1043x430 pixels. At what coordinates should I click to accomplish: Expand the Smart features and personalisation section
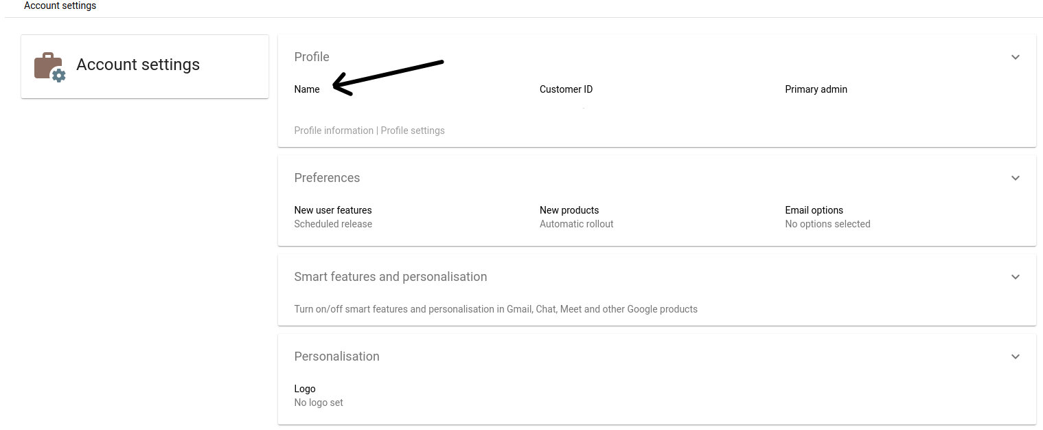pos(1016,277)
